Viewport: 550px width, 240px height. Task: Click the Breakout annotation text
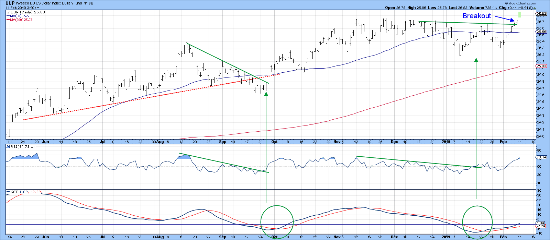476,16
